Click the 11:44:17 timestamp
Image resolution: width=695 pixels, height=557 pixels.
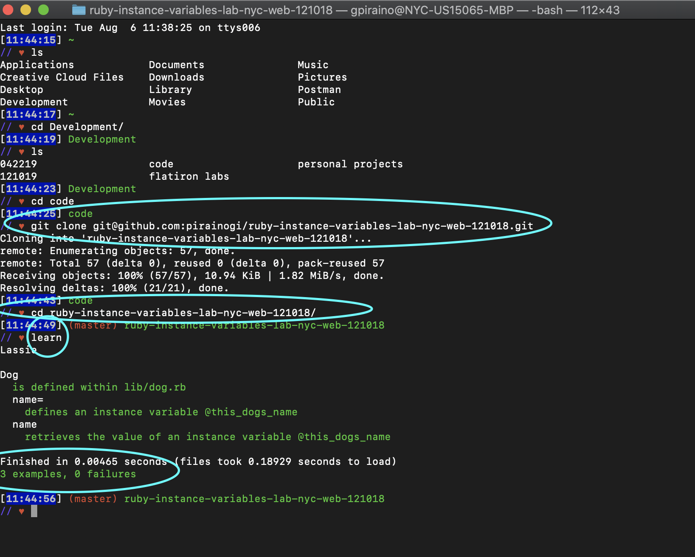pyautogui.click(x=31, y=114)
